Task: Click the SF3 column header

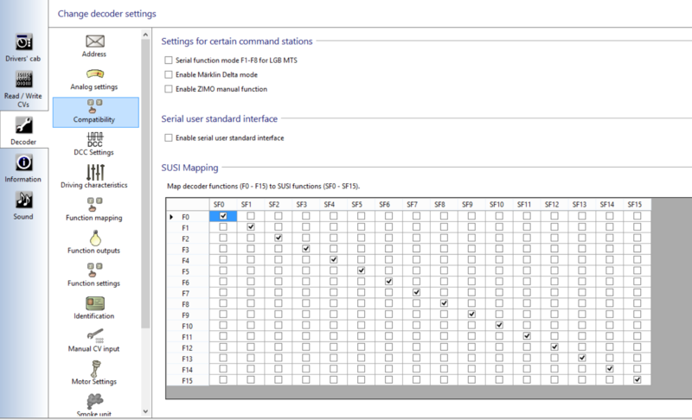Action: coord(306,205)
